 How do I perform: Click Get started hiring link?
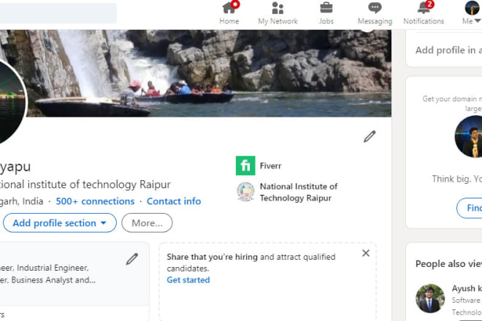coord(188,280)
